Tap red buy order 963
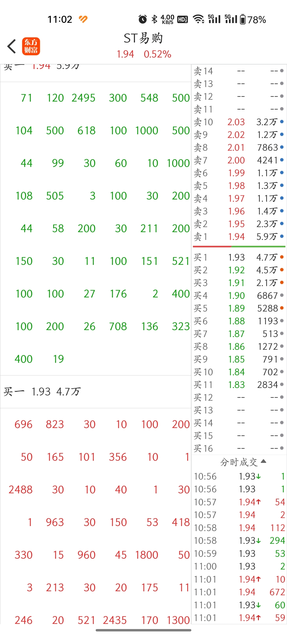The image size is (287, 637). (55, 522)
